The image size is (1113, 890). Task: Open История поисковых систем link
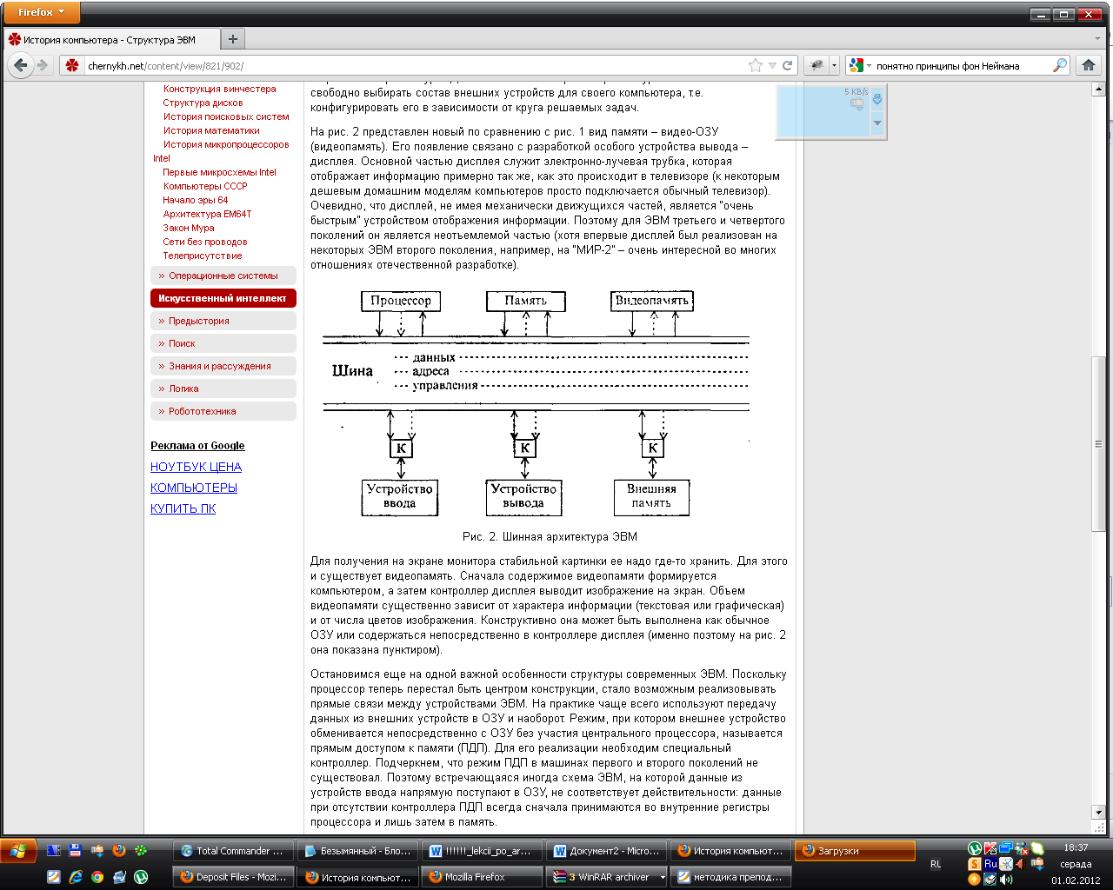pyautogui.click(x=226, y=116)
